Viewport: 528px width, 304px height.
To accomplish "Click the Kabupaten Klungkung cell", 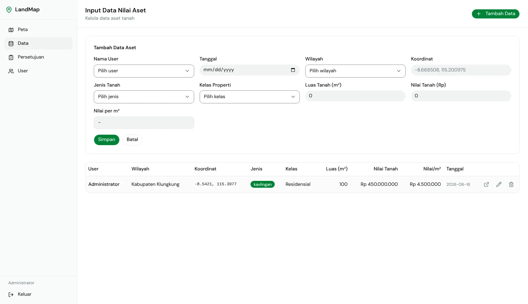I will click(x=155, y=184).
